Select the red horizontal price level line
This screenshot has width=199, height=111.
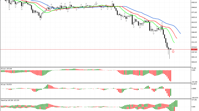coord(79,49)
